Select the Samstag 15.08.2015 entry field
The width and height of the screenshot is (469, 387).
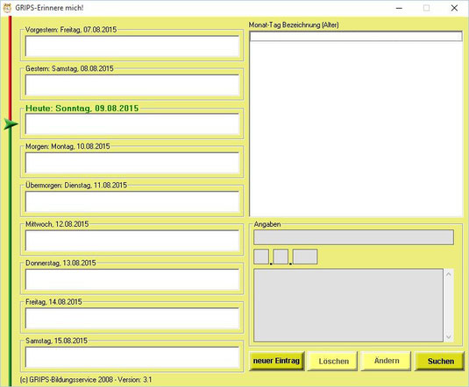tap(132, 357)
